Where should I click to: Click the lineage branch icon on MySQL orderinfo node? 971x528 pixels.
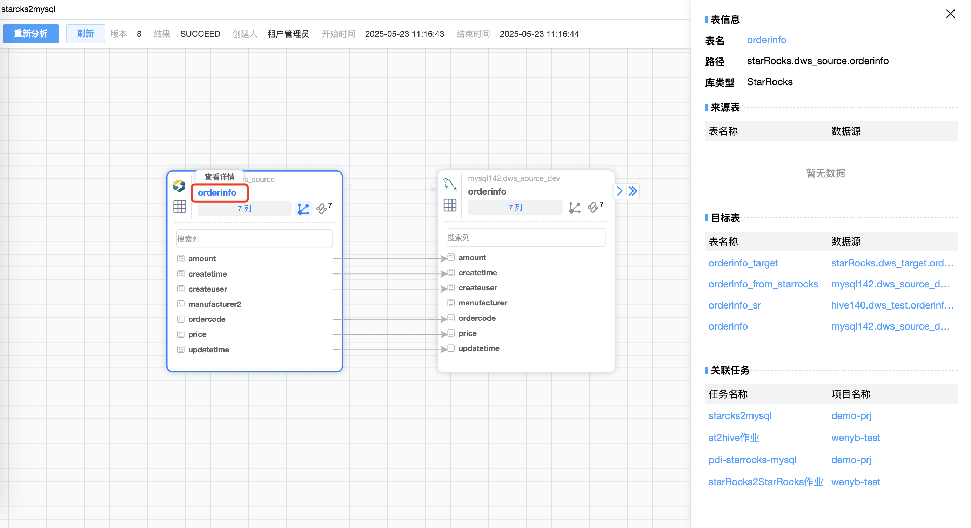tap(575, 208)
